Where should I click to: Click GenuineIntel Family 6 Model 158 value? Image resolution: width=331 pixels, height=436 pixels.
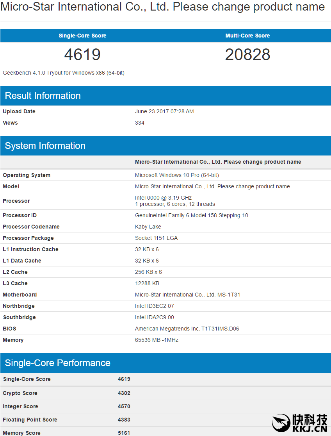click(192, 216)
